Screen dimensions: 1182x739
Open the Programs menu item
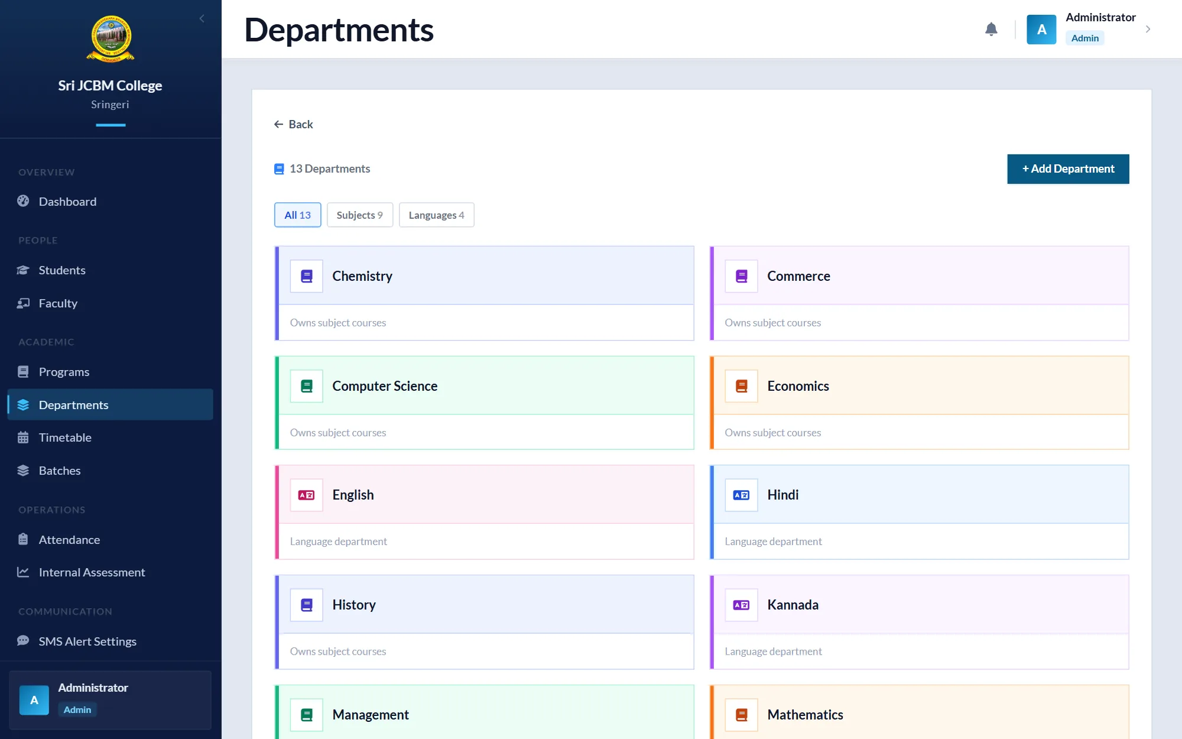tap(110, 372)
